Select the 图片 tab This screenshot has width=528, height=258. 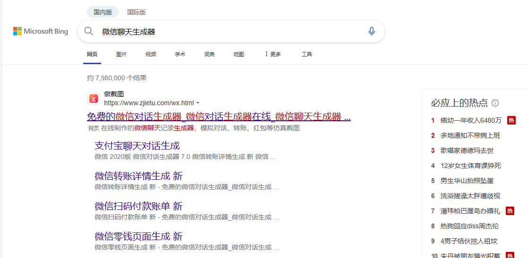(121, 54)
